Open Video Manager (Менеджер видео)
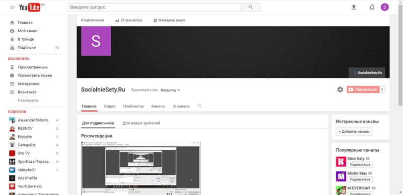403x195 pixels. tap(169, 20)
